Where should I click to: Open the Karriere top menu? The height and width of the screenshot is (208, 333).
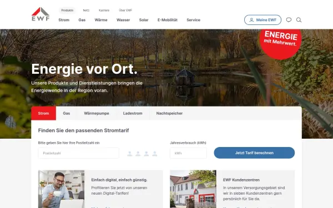pyautogui.click(x=104, y=10)
